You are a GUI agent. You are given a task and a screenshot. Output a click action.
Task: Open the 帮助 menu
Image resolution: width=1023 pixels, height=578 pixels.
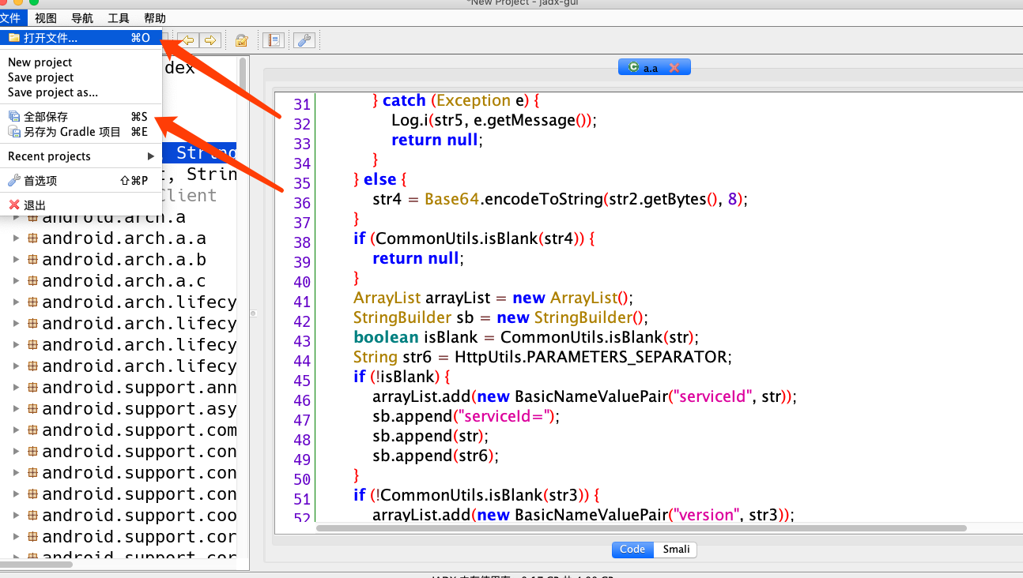tap(155, 18)
